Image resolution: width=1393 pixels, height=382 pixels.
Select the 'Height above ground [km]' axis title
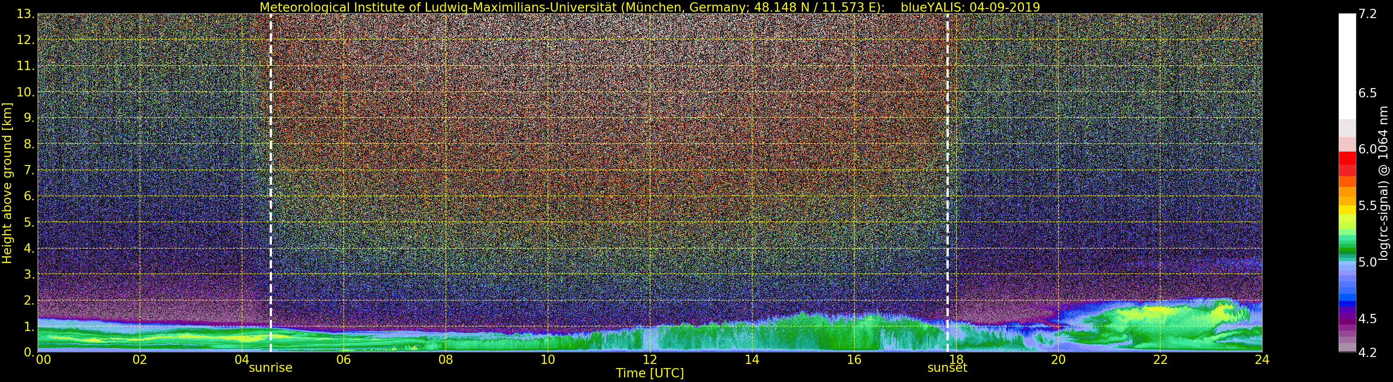7,183
